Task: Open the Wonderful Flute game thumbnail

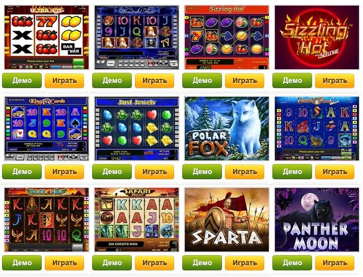Action: click(136, 37)
